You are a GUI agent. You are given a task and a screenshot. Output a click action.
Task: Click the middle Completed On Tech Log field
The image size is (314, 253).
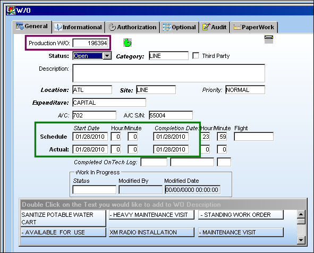pos(192,162)
